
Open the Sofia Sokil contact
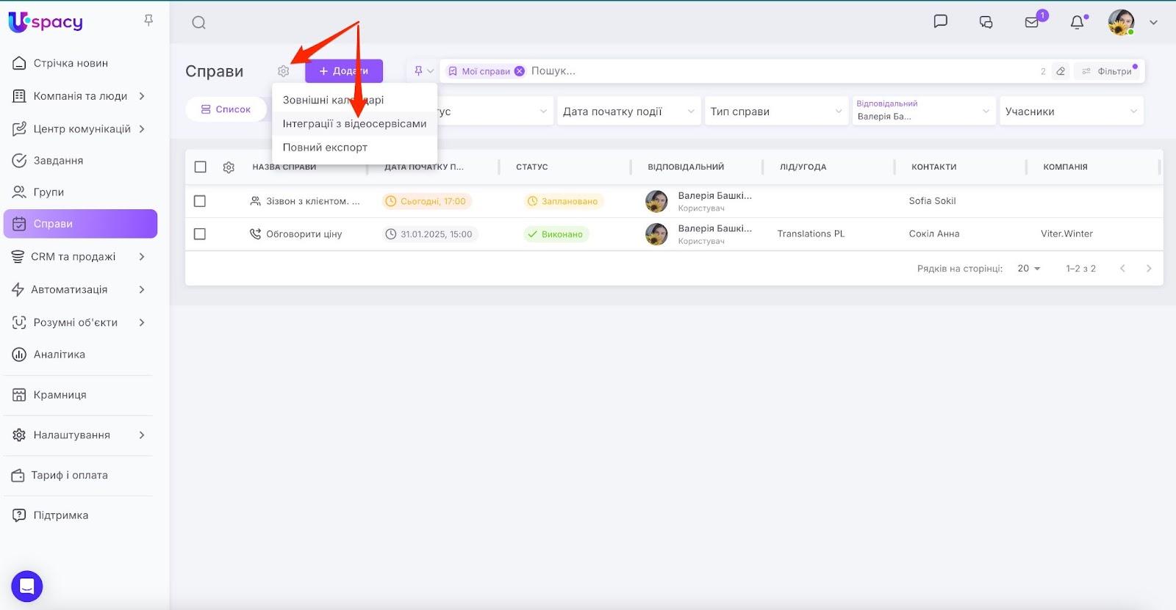[x=932, y=201]
